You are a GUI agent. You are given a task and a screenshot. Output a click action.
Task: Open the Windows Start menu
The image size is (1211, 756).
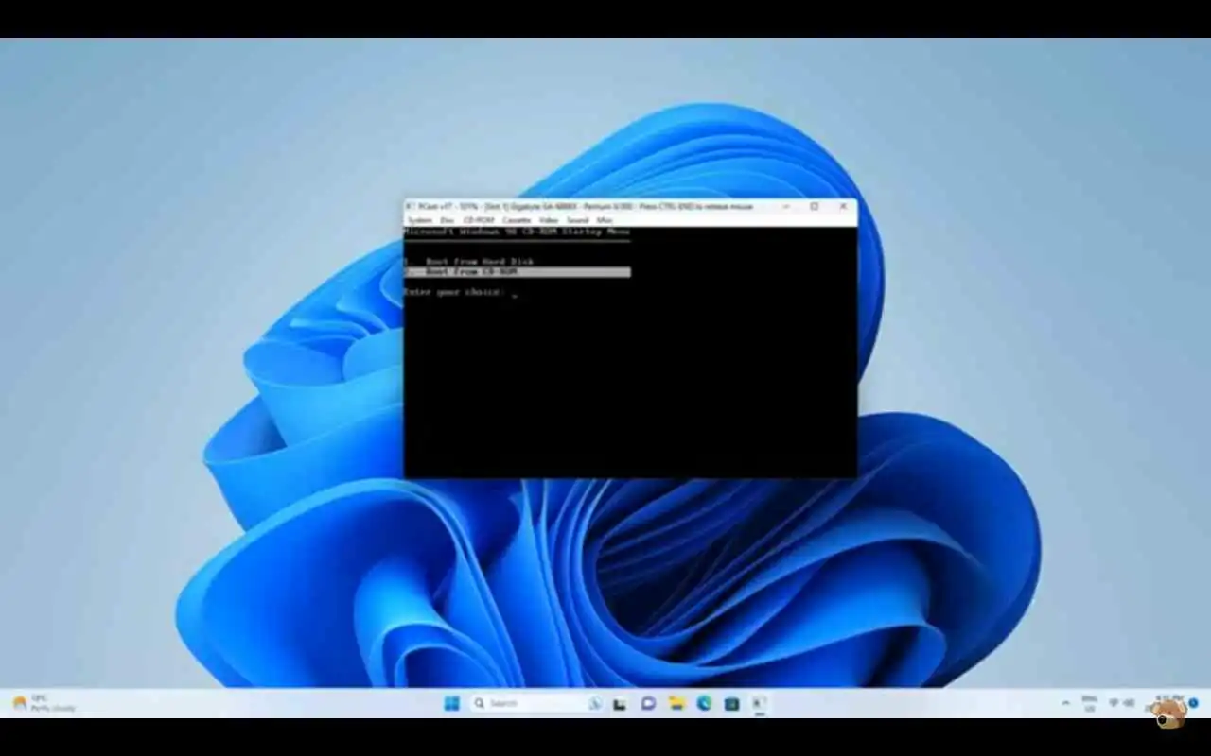click(452, 703)
